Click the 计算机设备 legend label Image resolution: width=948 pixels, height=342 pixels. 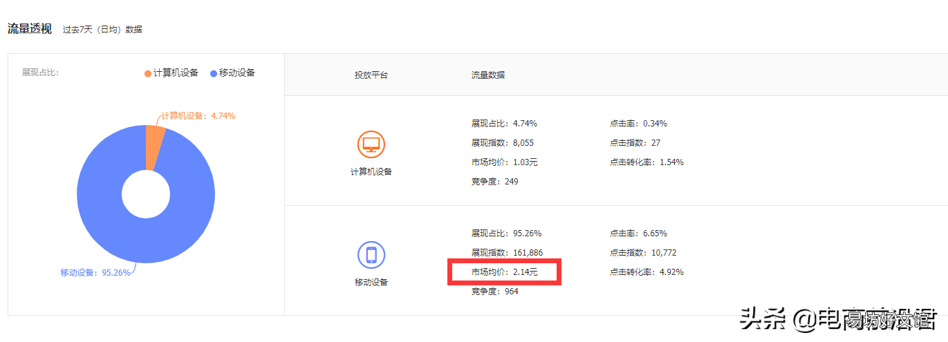[x=176, y=73]
